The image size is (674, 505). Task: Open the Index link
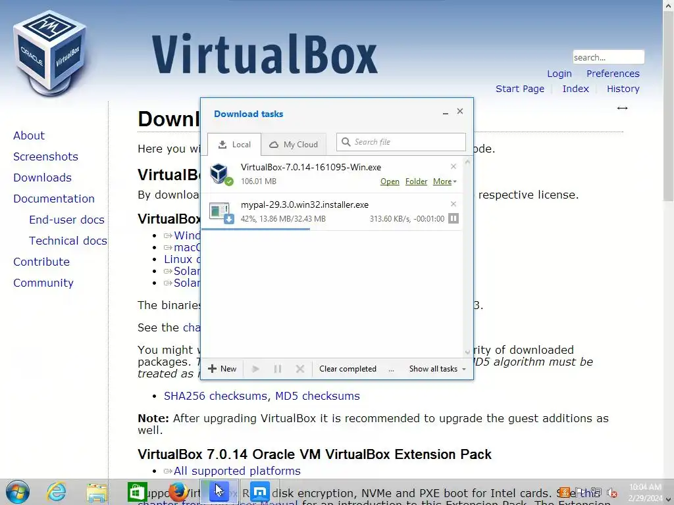tap(575, 89)
